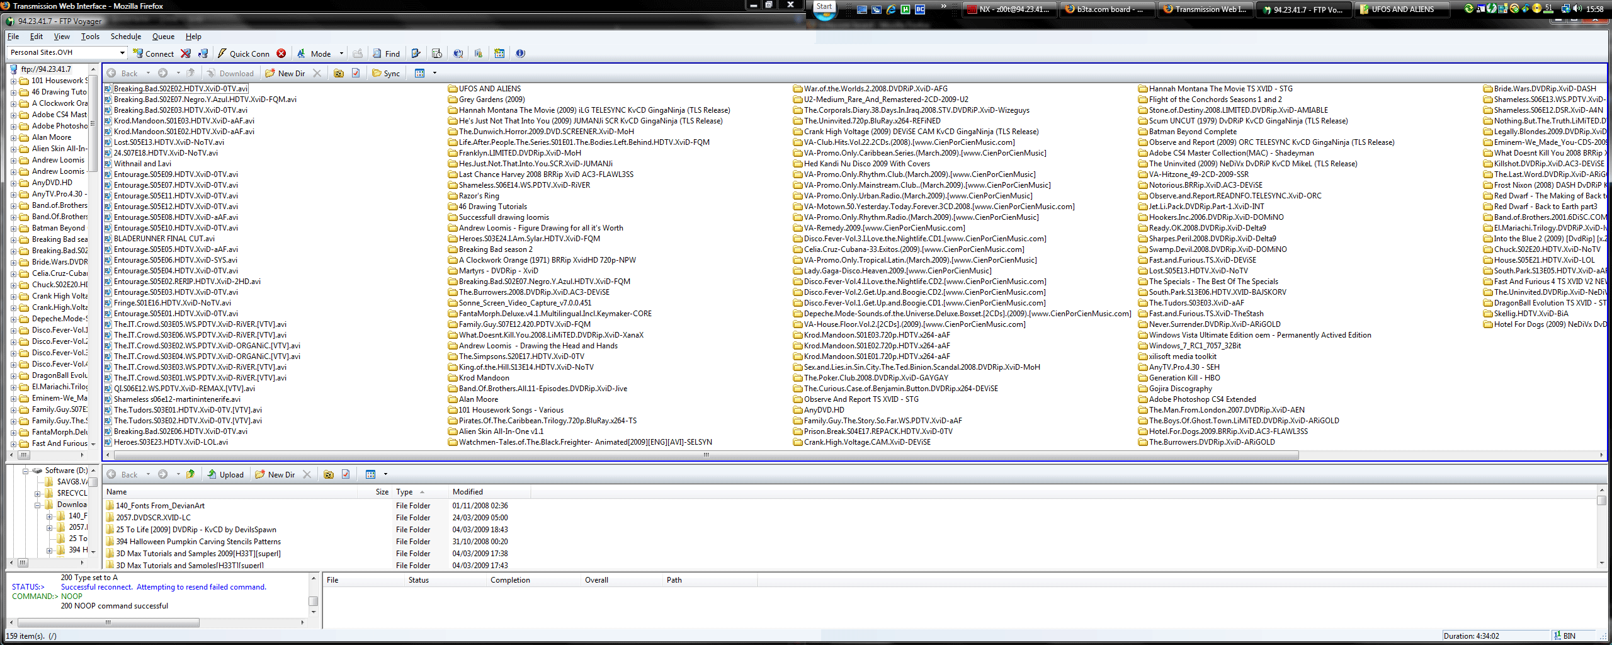Switch to NX z00t taskbar window

click(x=1009, y=9)
